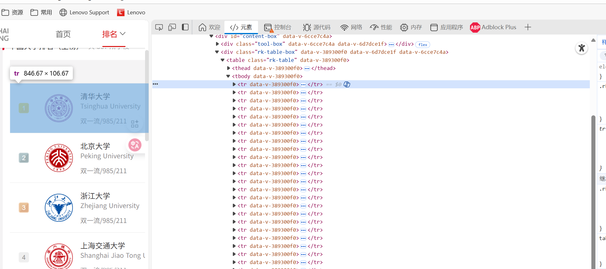Toggle device emulation mode icon
Screen dimensions: 606x269
(x=172, y=27)
